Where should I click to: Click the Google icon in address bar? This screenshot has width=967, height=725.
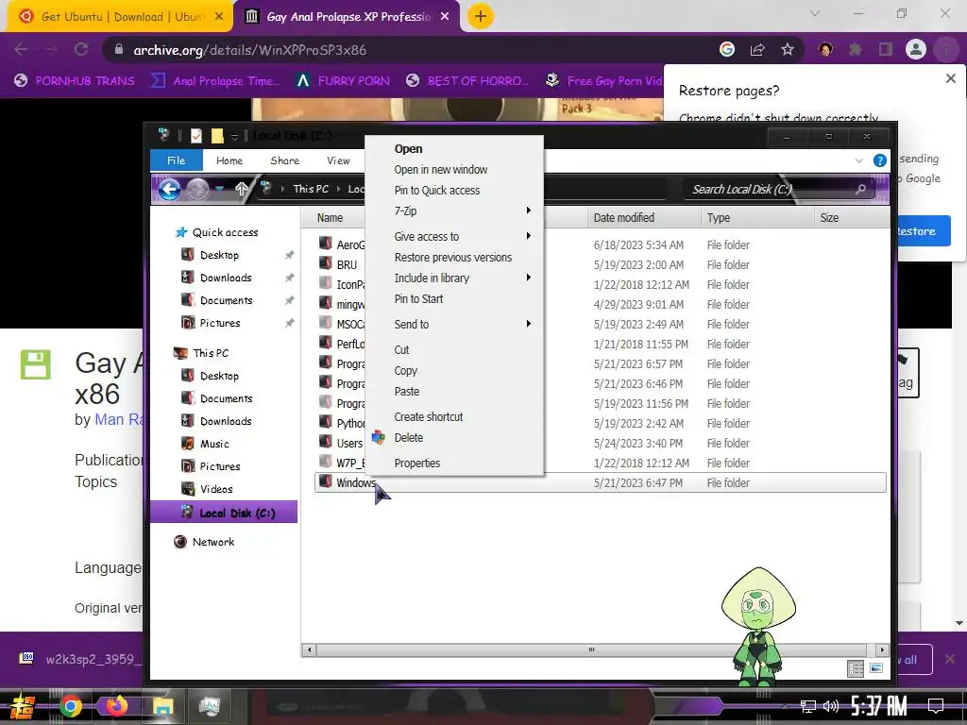[727, 50]
